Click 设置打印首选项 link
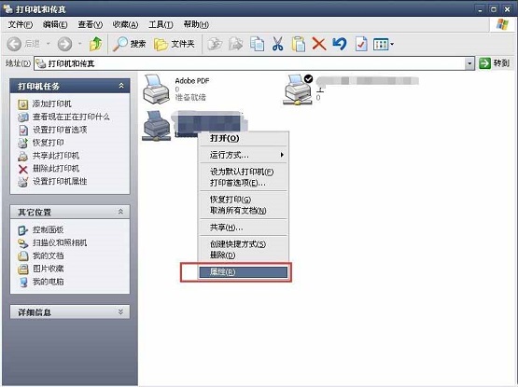This screenshot has width=518, height=387. tap(60, 130)
